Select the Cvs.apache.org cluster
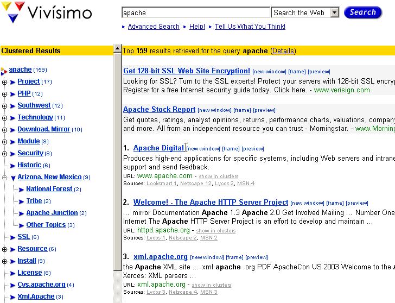The image size is (395, 303). 41,285
